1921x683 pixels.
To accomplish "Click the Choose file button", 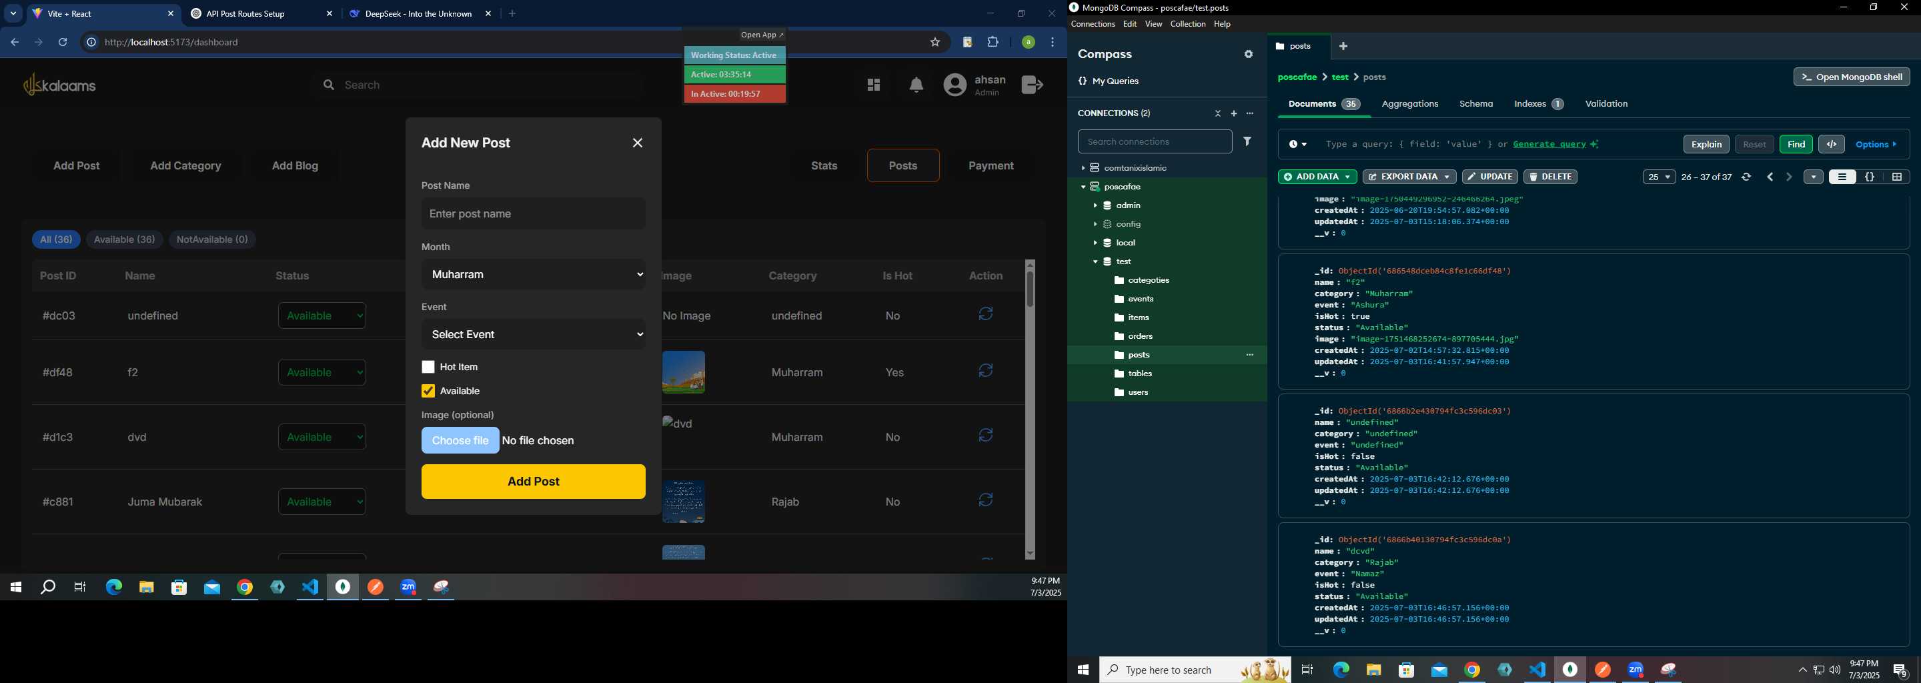I will click(x=460, y=441).
